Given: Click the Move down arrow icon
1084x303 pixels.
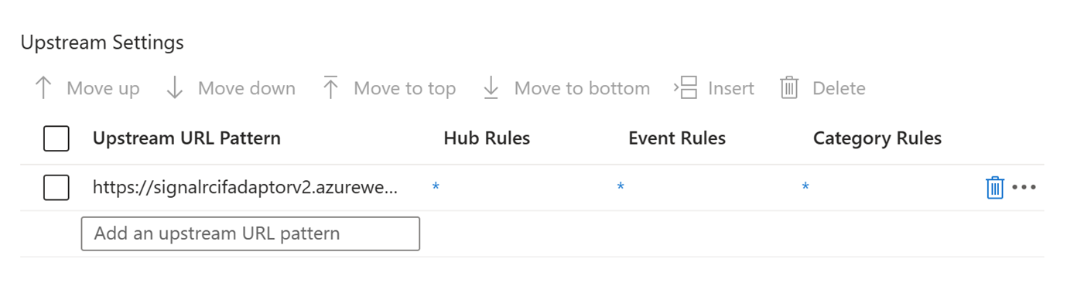Looking at the screenshot, I should (175, 88).
